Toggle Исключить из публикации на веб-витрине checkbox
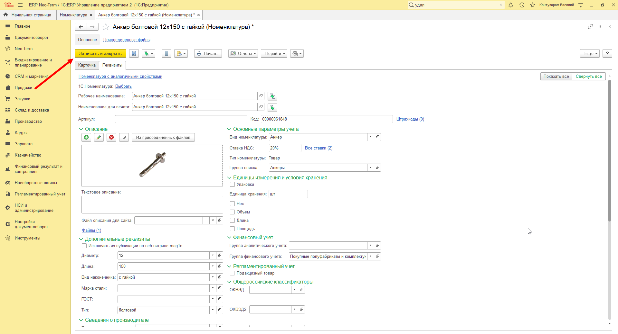This screenshot has width=618, height=334. [84, 246]
